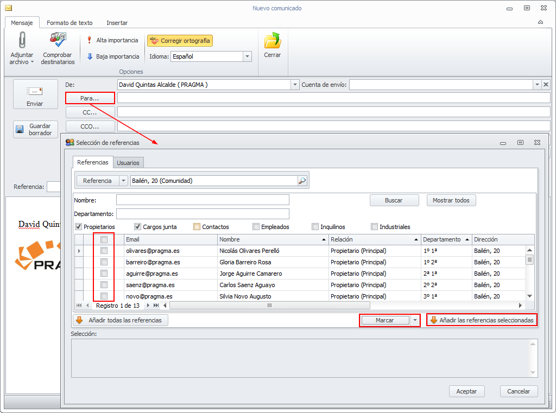The image size is (556, 413).
Task: Click the Buscar button
Action: click(394, 200)
